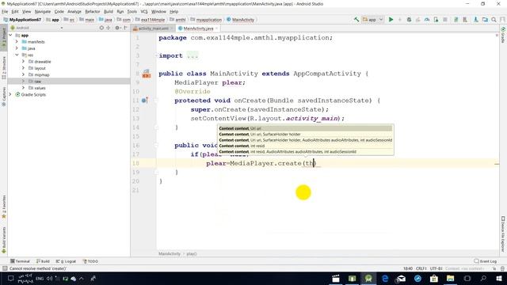507x285 pixels.
Task: Close the MainActivity.java editor tab
Action: tap(216, 28)
